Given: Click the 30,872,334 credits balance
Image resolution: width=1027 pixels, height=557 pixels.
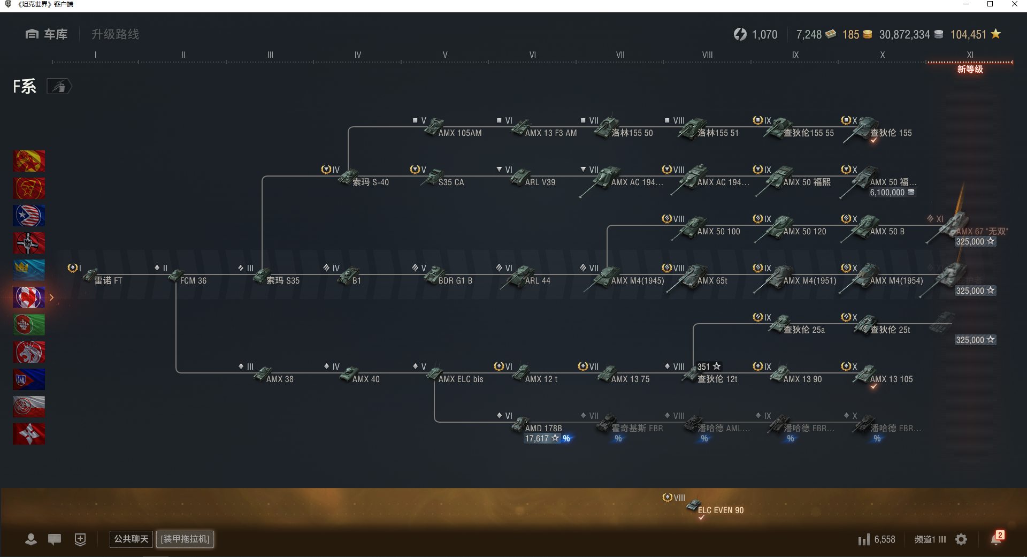Looking at the screenshot, I should coord(911,34).
